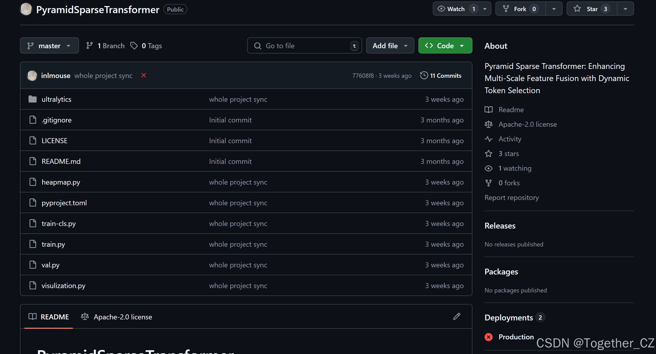Click the pencil icon to edit README
This screenshot has width=656, height=354.
point(457,316)
